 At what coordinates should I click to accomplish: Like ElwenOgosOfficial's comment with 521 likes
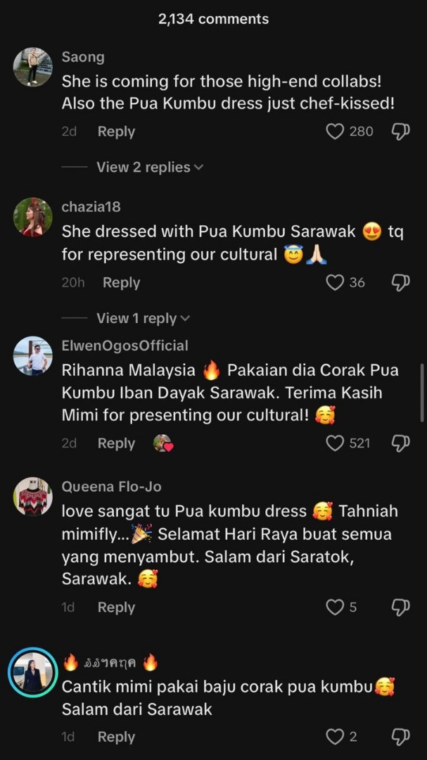[335, 443]
